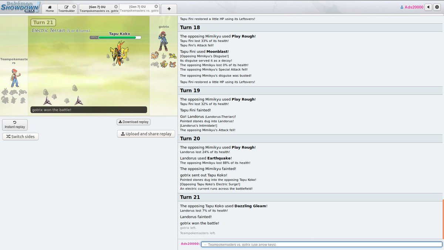The image size is (444, 250).
Task: Close the active [Gen 7] OU battle tab
Action: pyautogui.click(x=156, y=7)
